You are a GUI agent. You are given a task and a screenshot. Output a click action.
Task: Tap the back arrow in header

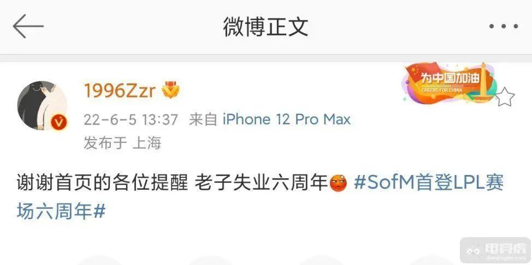[28, 26]
